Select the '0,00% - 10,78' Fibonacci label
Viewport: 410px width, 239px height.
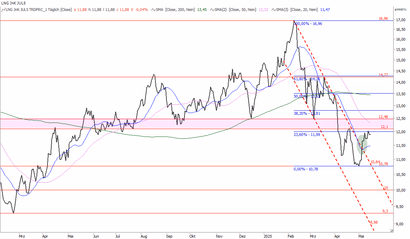[306, 169]
